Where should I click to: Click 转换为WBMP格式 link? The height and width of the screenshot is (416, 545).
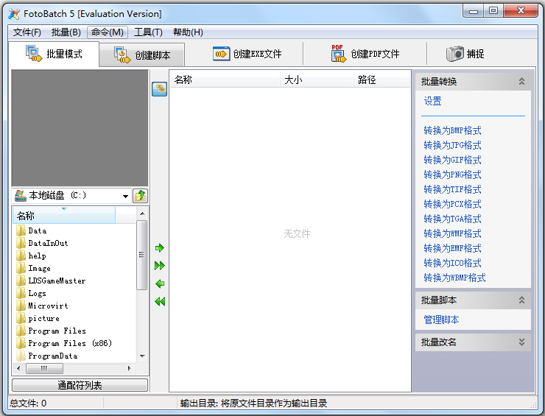(454, 278)
